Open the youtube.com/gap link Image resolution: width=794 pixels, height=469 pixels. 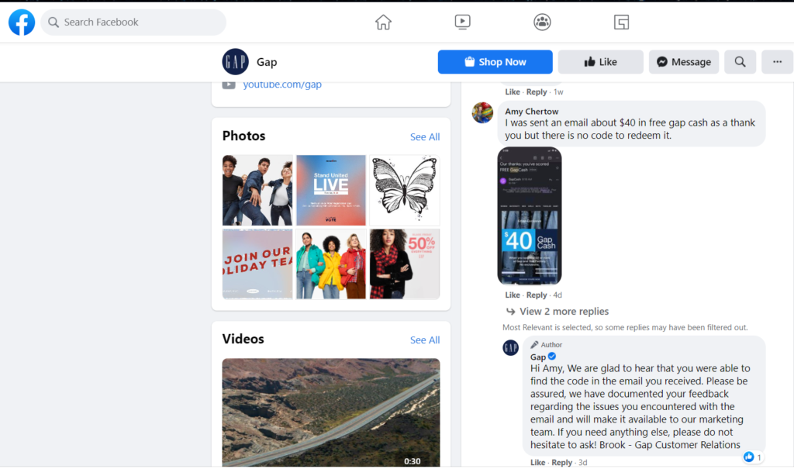282,84
